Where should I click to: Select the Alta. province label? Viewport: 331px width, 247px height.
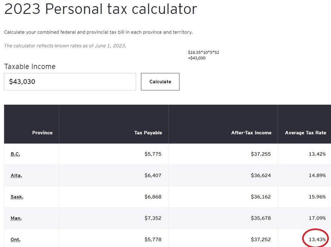[x=16, y=176]
